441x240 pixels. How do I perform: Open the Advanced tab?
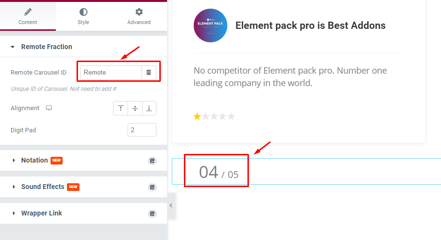coord(139,16)
